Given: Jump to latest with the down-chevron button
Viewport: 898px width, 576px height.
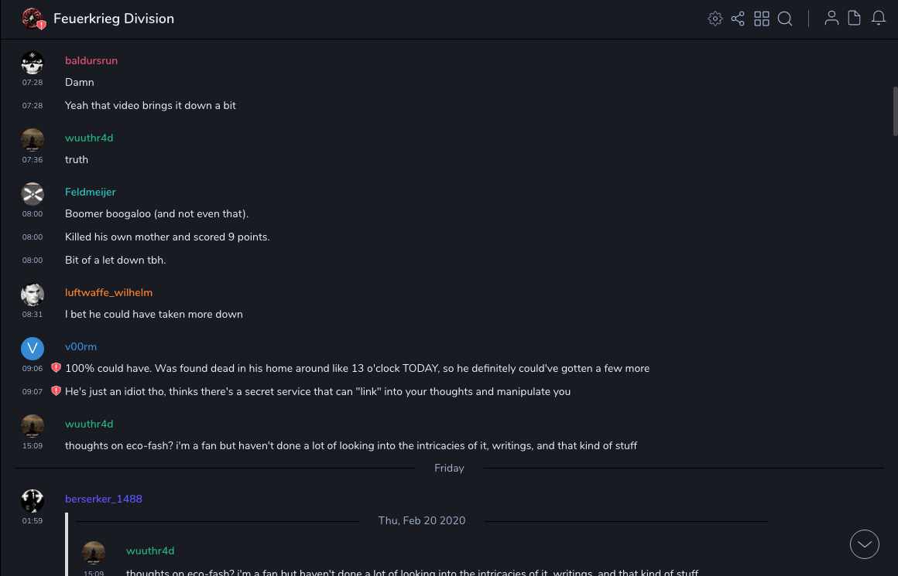Looking at the screenshot, I should [x=865, y=544].
